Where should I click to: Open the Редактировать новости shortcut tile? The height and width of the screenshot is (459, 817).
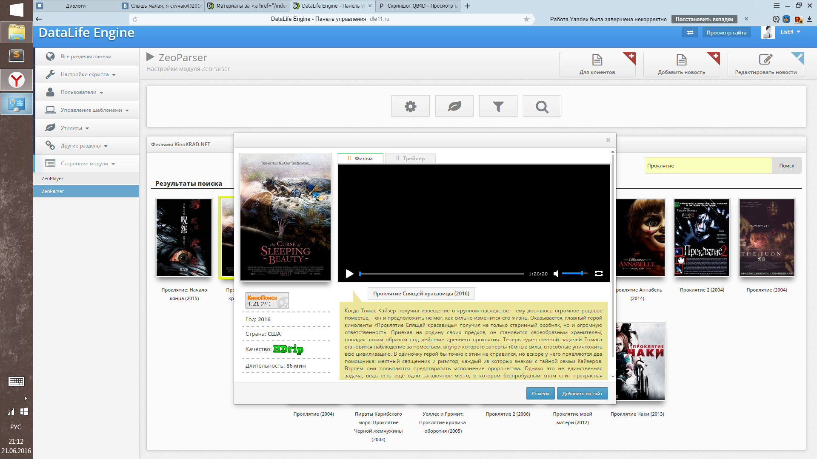(766, 64)
